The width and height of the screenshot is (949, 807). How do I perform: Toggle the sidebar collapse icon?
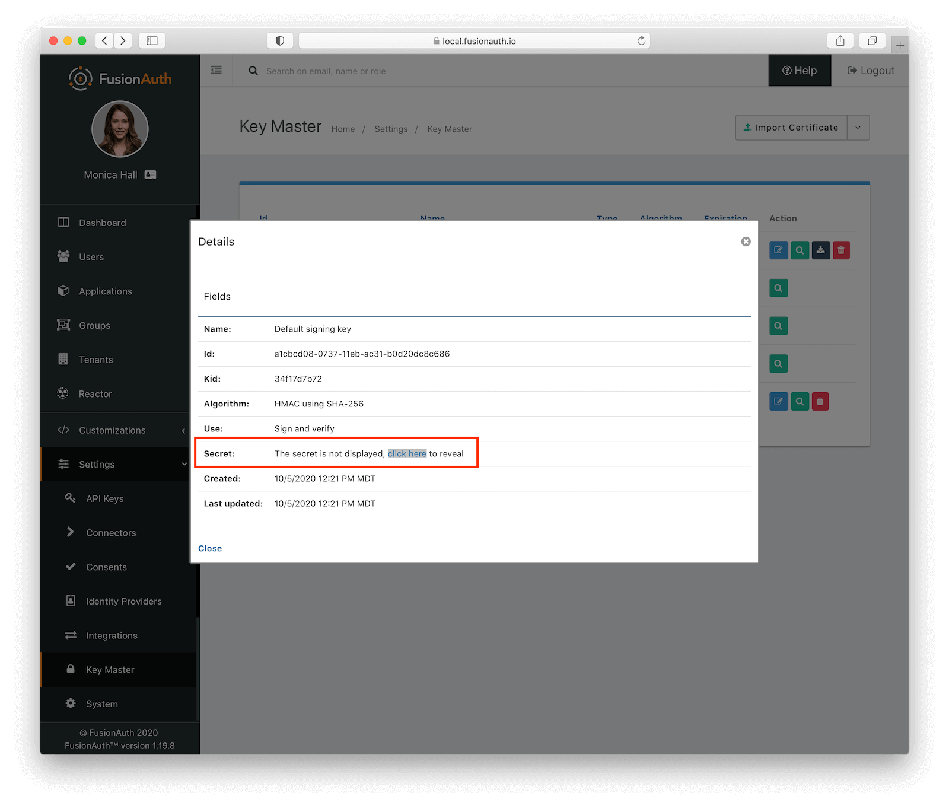tap(216, 70)
